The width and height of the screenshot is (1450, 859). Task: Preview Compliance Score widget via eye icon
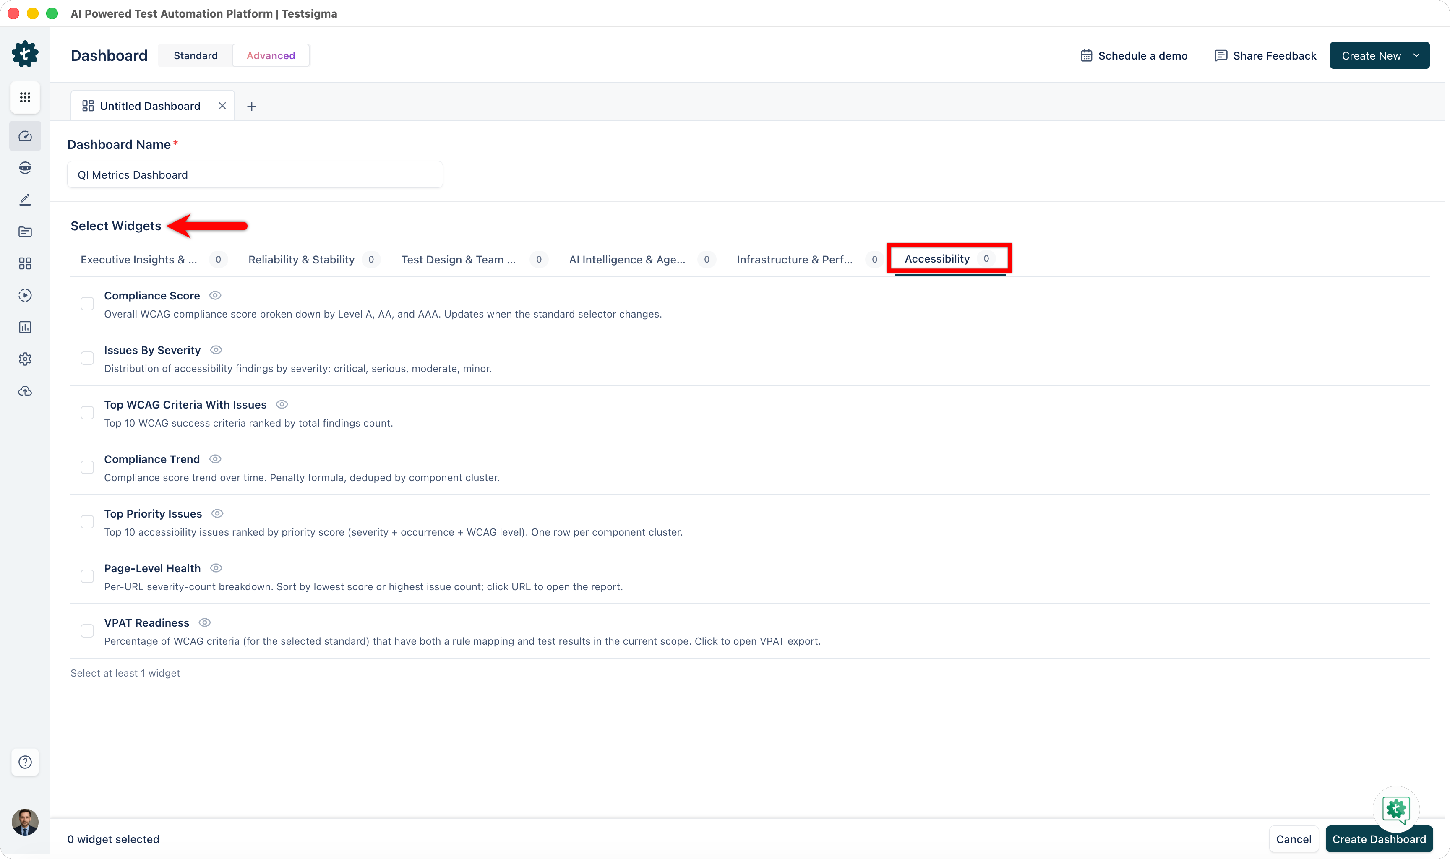point(215,295)
